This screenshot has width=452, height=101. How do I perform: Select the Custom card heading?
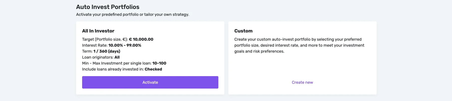243,31
